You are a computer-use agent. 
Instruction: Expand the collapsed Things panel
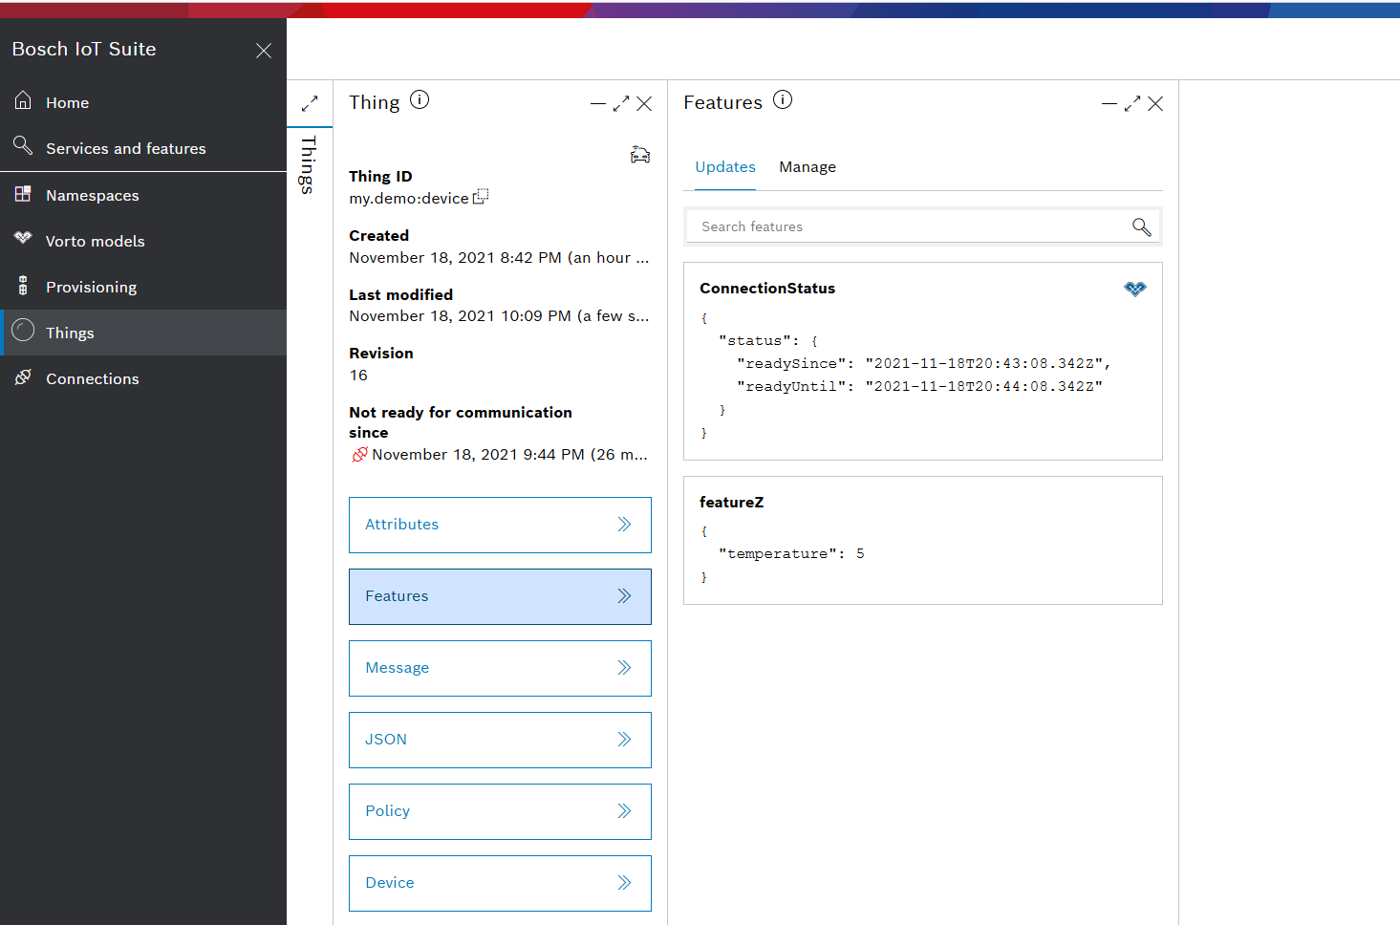(x=310, y=103)
